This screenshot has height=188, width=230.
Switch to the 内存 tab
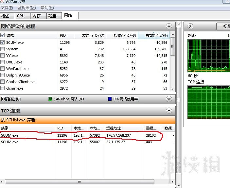click(38, 16)
